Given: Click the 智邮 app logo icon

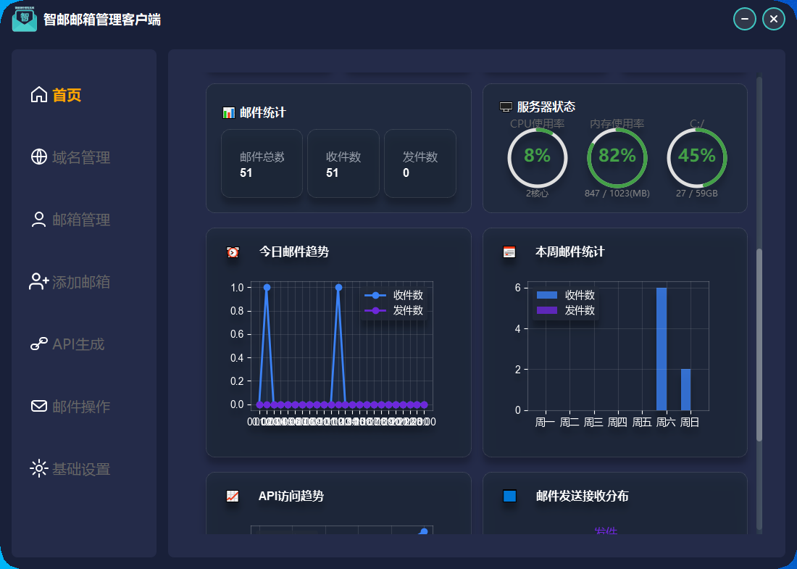Looking at the screenshot, I should (x=25, y=19).
